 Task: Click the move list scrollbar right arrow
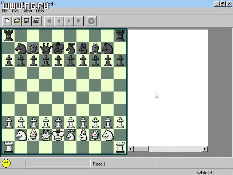[205, 149]
